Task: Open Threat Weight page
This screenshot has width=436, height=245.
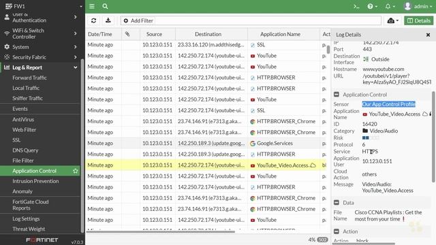Action: tap(29, 229)
